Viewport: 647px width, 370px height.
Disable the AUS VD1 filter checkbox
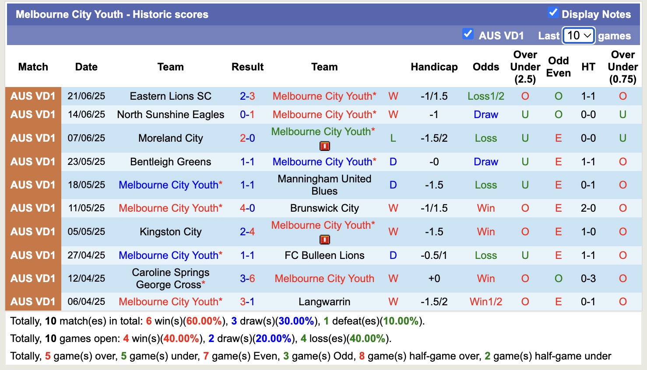click(x=468, y=33)
